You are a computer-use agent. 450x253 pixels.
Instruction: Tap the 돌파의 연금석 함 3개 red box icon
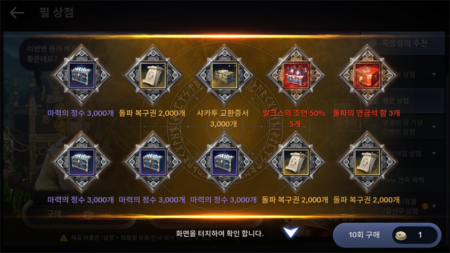[x=367, y=75]
